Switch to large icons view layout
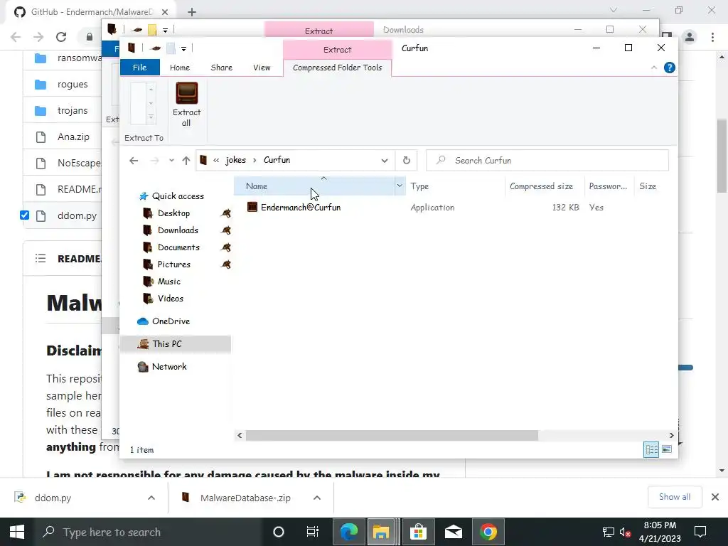The height and width of the screenshot is (546, 728). point(667,449)
